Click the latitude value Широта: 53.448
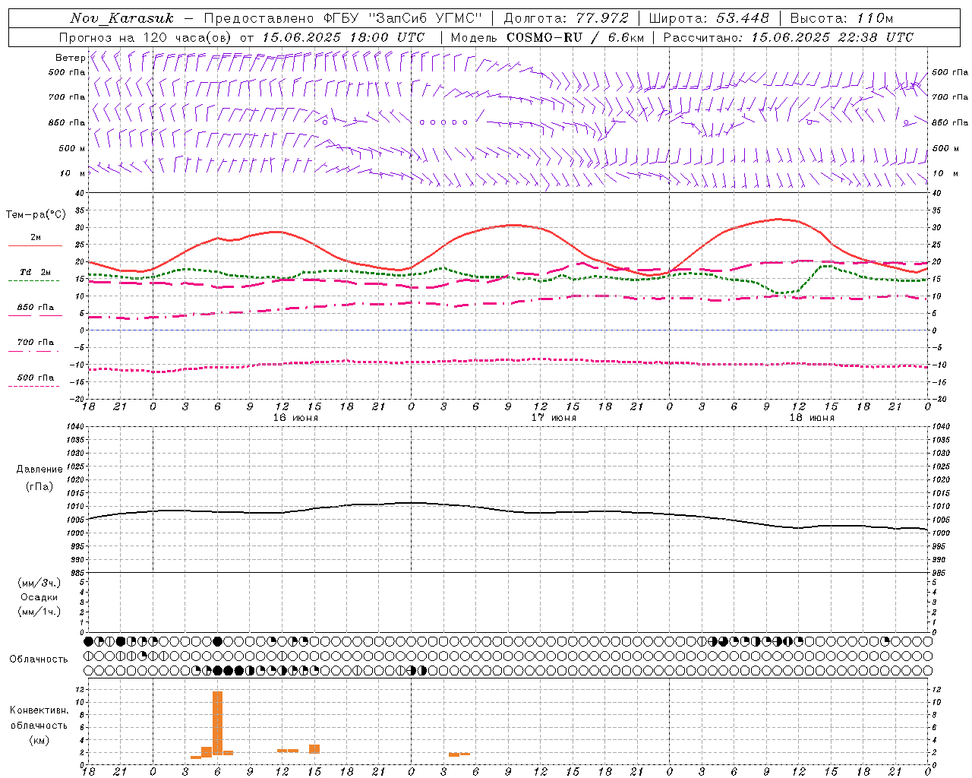972x778 pixels. (708, 18)
